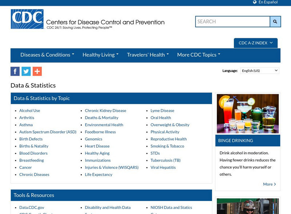Click the Facebook share icon
291x214 pixels.
tap(15, 71)
